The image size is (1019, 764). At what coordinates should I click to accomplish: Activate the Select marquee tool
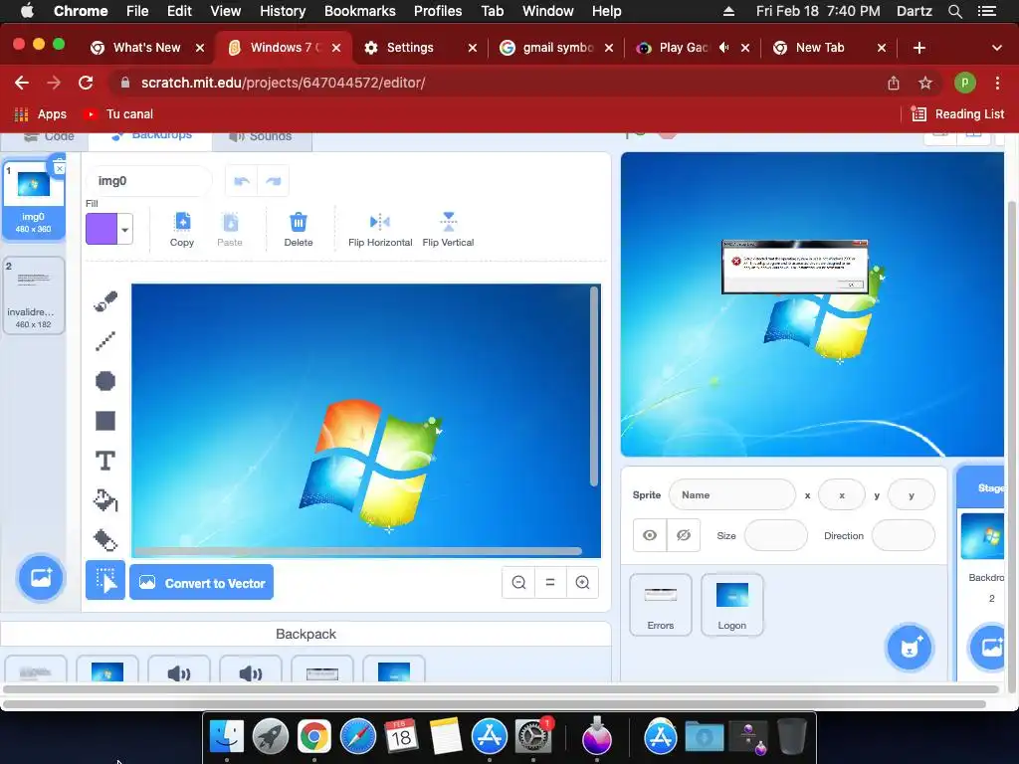[105, 581]
